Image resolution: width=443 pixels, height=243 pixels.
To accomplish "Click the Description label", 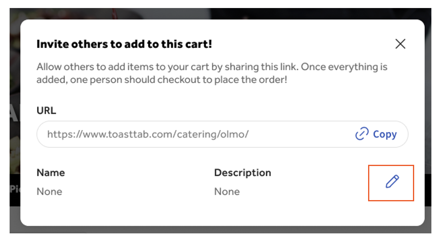I will pos(242,173).
